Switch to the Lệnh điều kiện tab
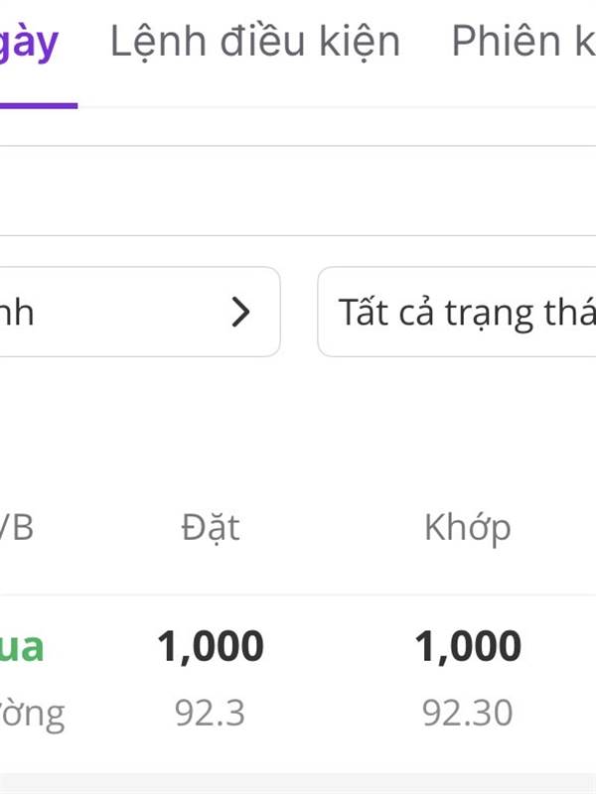 pyautogui.click(x=254, y=42)
